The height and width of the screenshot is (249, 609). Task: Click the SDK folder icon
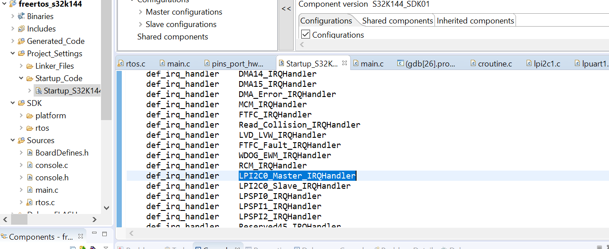tap(21, 103)
